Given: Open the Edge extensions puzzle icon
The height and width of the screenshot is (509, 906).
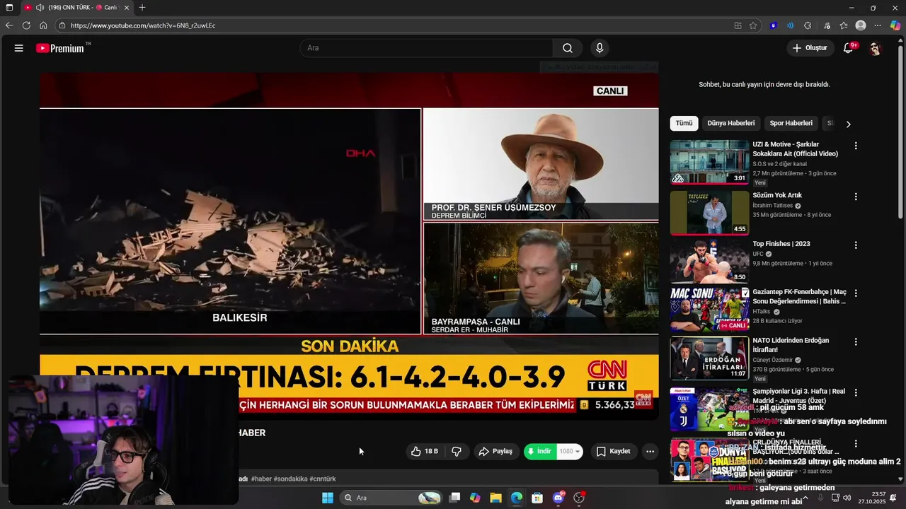Looking at the screenshot, I should pyautogui.click(x=808, y=25).
